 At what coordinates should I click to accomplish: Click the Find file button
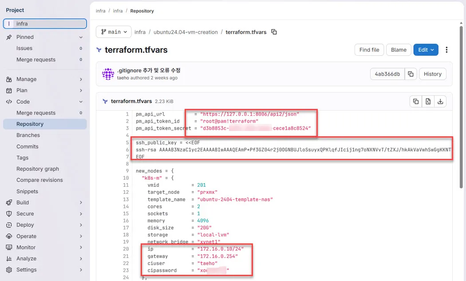pyautogui.click(x=369, y=50)
